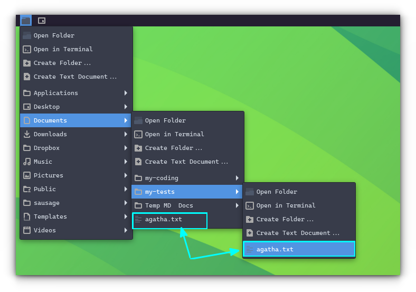Expand the Applications submenu arrow
Viewport: 416px width, 292px height.
(126, 93)
